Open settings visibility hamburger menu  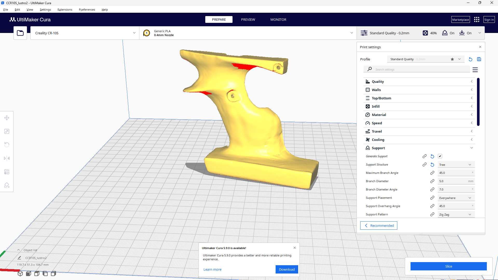coord(475,70)
